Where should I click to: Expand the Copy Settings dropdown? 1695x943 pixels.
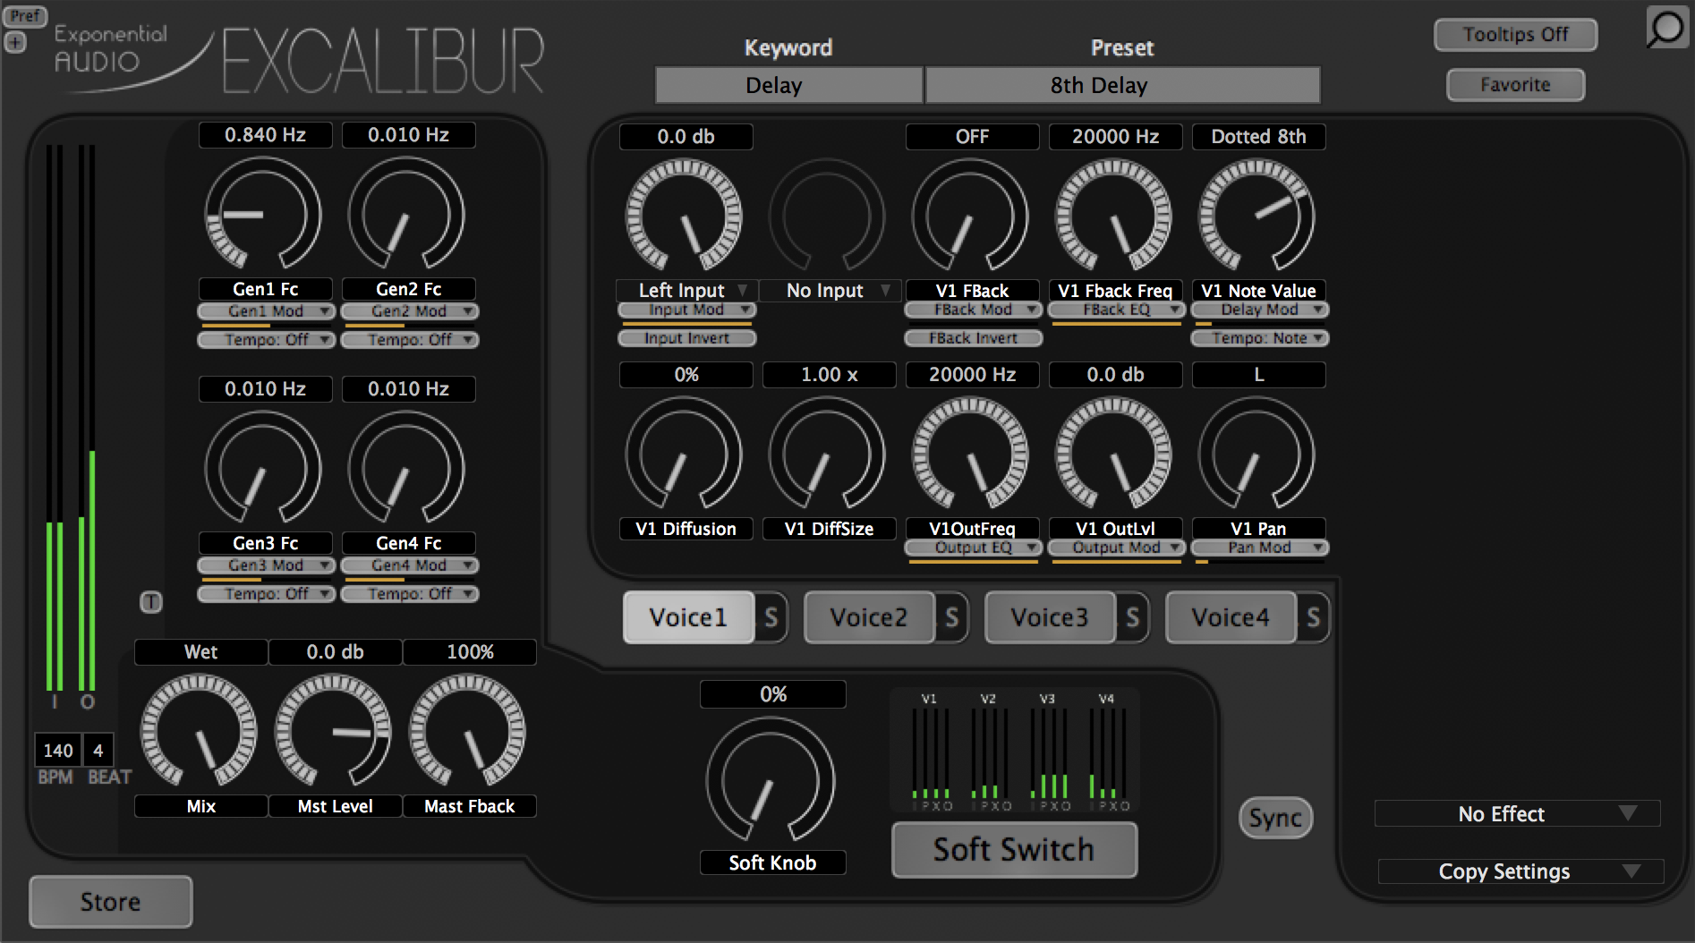(x=1521, y=871)
